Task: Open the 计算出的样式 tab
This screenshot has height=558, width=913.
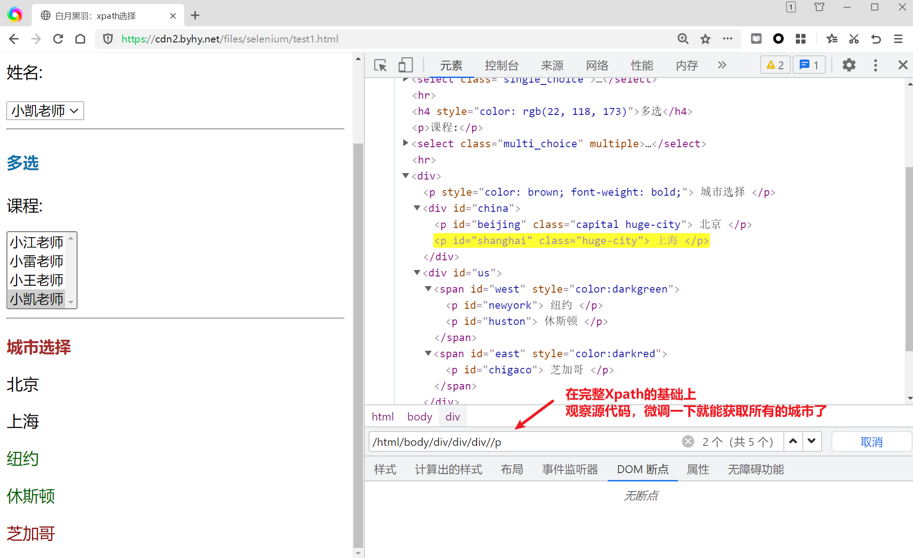Action: [x=448, y=469]
